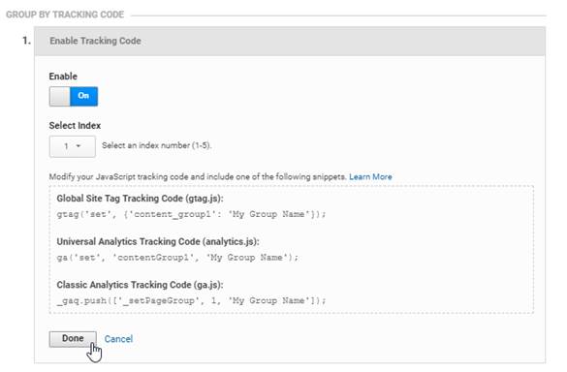The height and width of the screenshot is (372, 567).
Task: Click the Select Index label
Action: tap(75, 125)
